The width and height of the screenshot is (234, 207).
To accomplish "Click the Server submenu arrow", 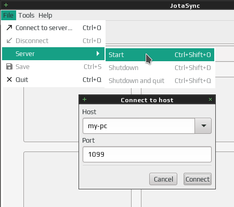I will pos(98,53).
